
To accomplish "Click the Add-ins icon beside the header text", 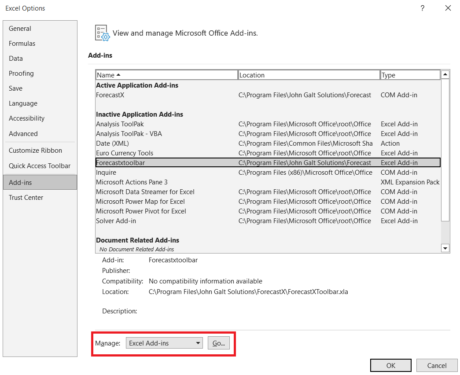I will point(102,33).
